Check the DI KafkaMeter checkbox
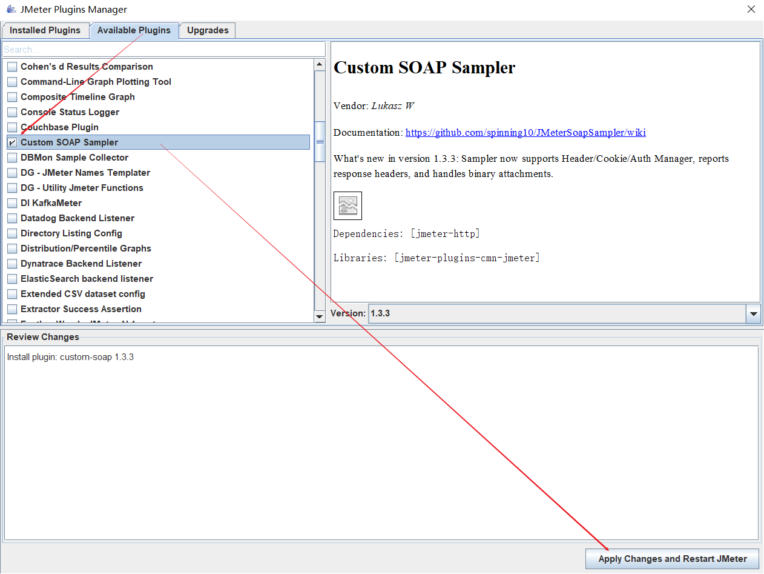764x574 pixels. click(x=12, y=203)
